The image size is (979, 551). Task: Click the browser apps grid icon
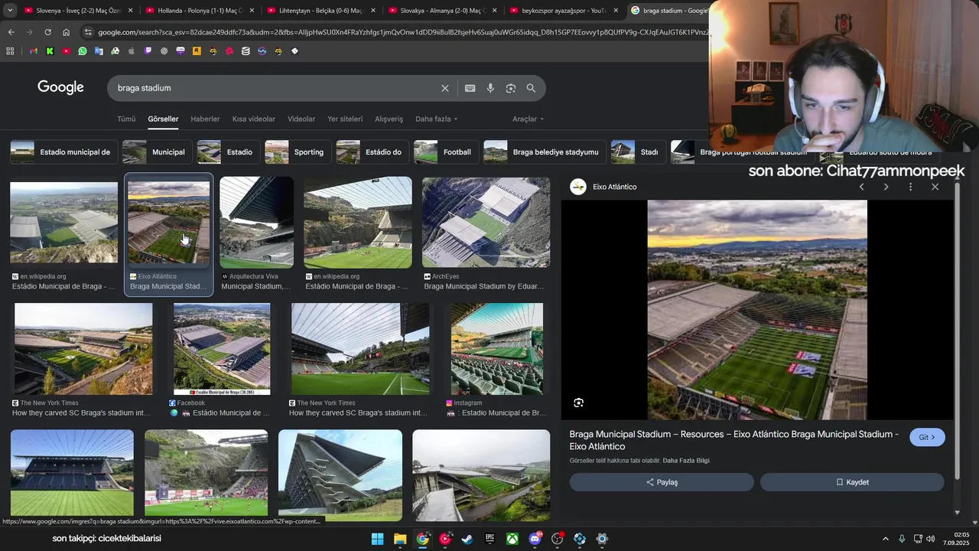point(10,51)
